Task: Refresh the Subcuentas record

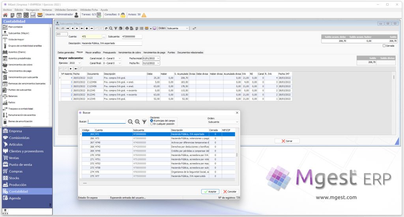Action: 106,28
